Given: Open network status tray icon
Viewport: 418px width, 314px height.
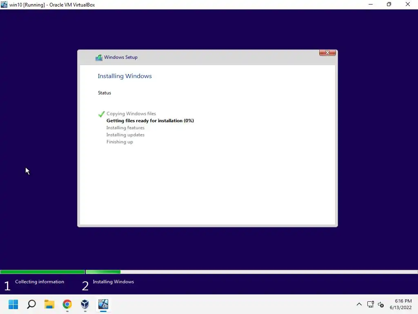Looking at the screenshot, I should tap(370, 304).
